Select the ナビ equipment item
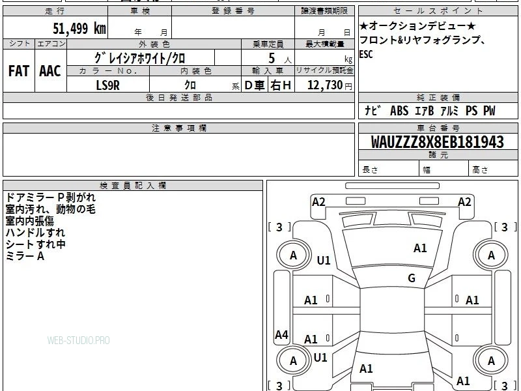The image size is (521, 391). [x=372, y=111]
